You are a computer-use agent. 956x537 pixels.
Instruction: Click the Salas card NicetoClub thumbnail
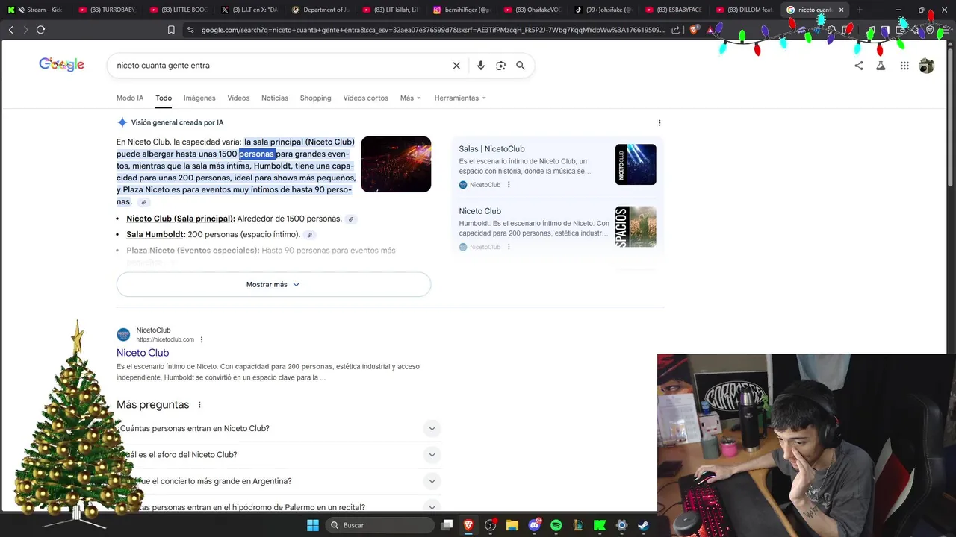point(636,164)
